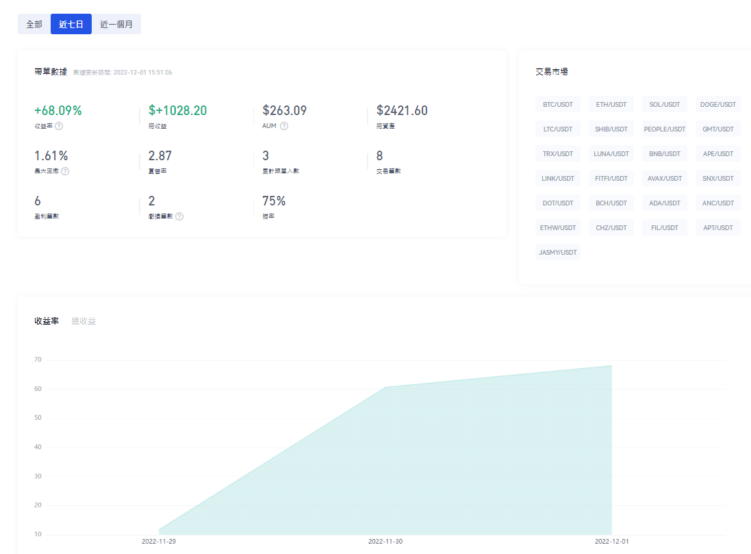Click the 2022-12-01 date on chart axis
This screenshot has width=751, height=554.
(x=612, y=542)
